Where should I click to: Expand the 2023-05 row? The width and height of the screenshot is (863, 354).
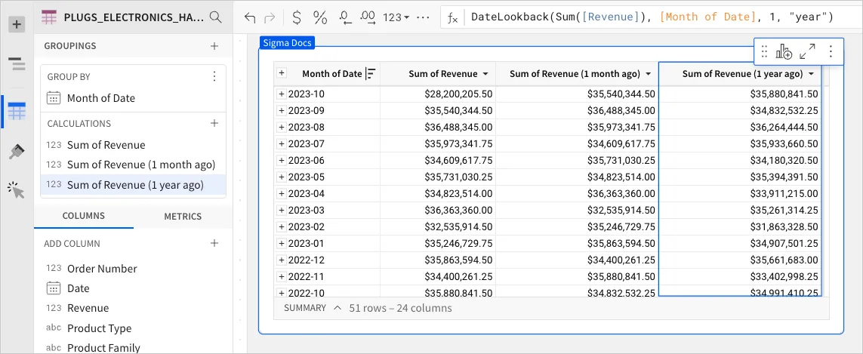pos(281,177)
